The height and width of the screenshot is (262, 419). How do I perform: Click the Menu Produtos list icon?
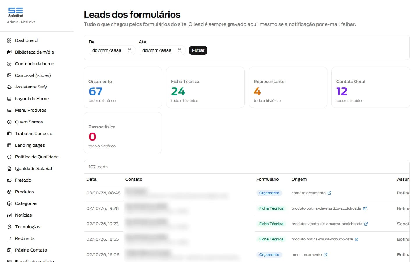pos(9,110)
